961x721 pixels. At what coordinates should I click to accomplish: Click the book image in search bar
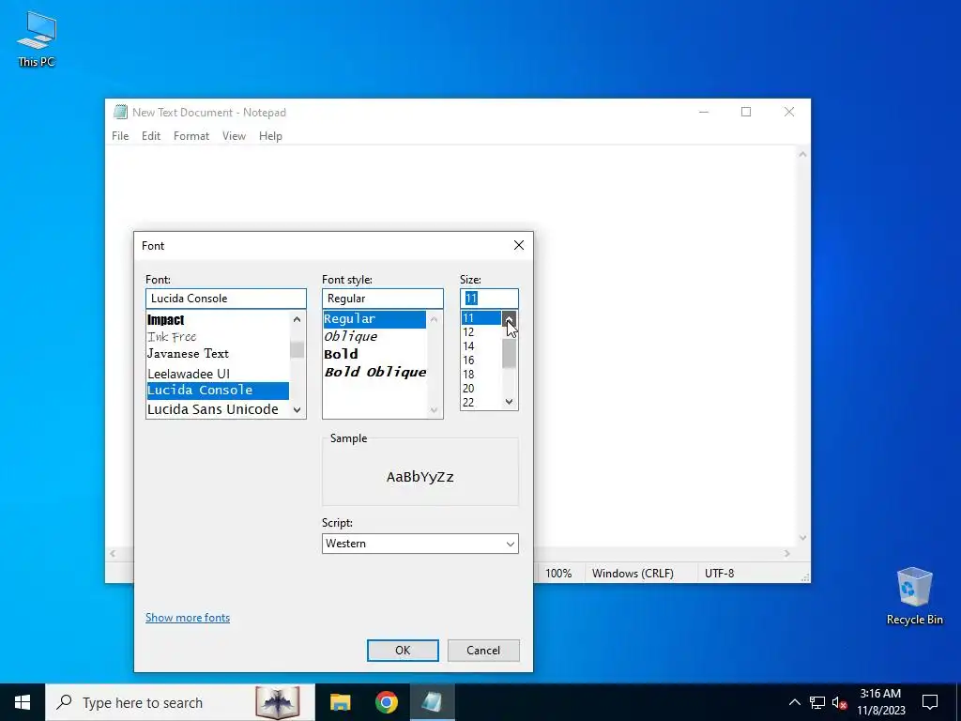point(278,702)
